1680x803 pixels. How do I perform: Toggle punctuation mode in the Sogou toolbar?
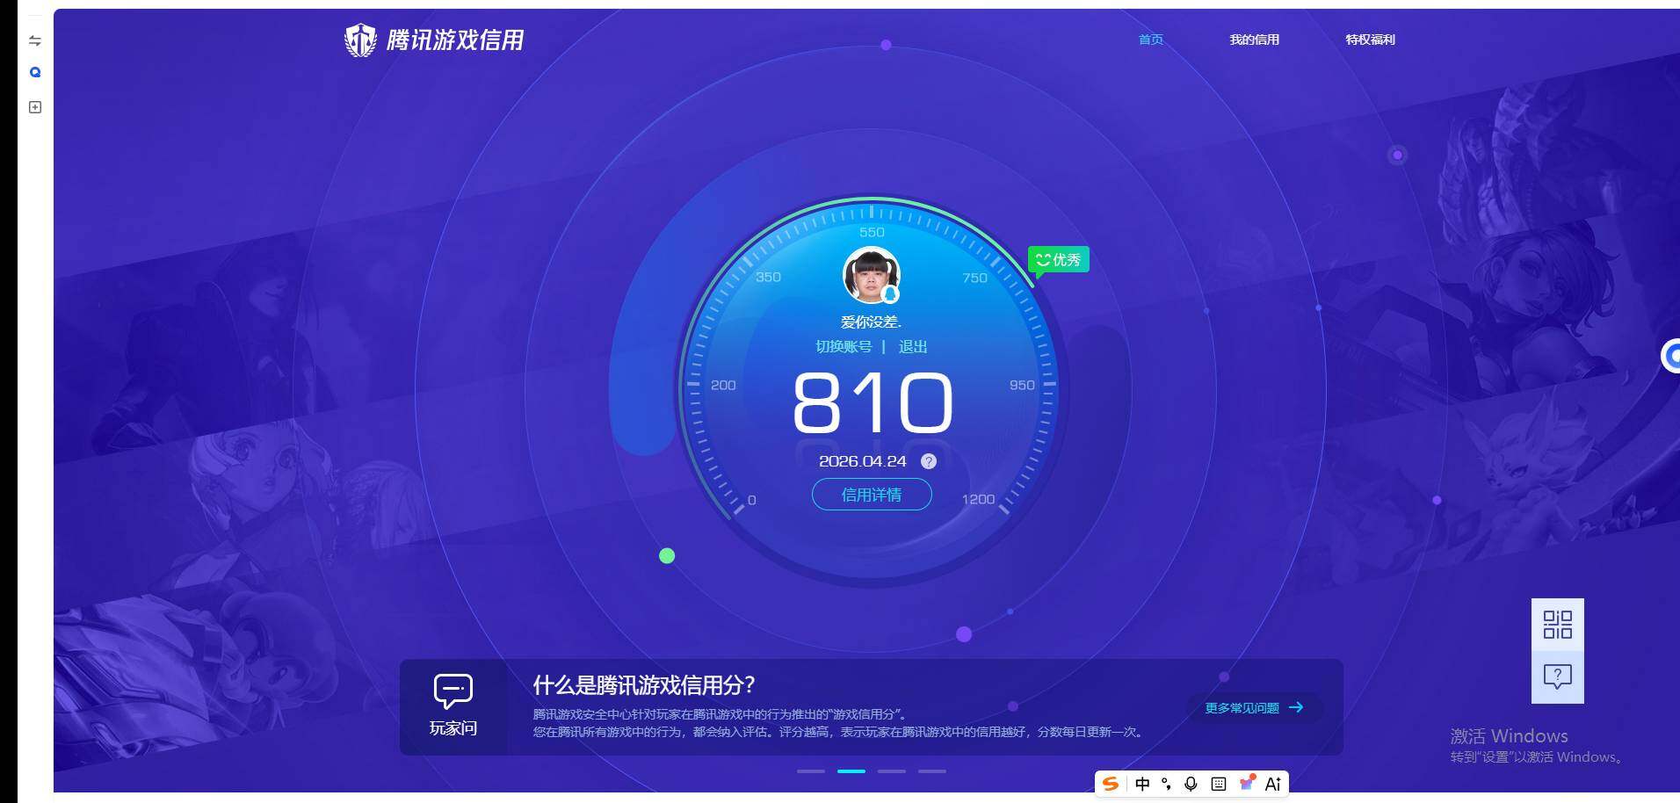click(x=1166, y=784)
